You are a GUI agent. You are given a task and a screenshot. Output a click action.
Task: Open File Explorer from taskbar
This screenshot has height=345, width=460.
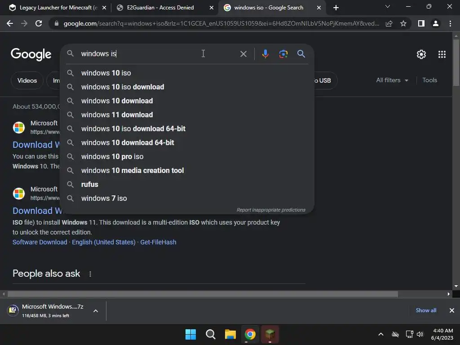click(230, 334)
